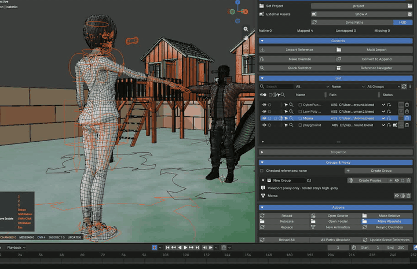The image size is (417, 269).
Task: Click proxy icon in Moma group member row
Action: click(403, 196)
